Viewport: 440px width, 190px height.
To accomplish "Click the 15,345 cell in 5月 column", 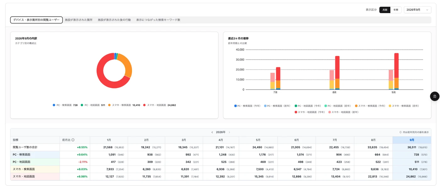I will pos(259,176).
